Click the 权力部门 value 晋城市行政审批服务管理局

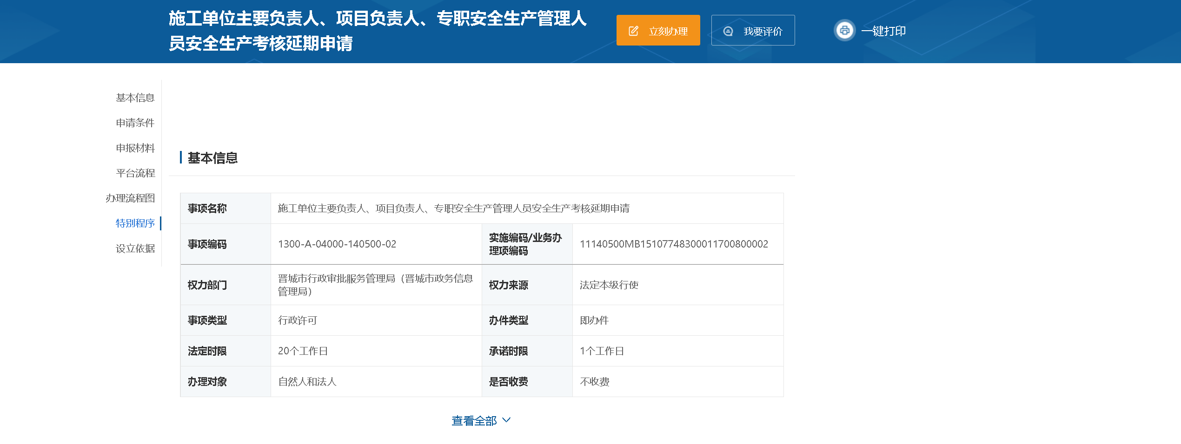[375, 285]
